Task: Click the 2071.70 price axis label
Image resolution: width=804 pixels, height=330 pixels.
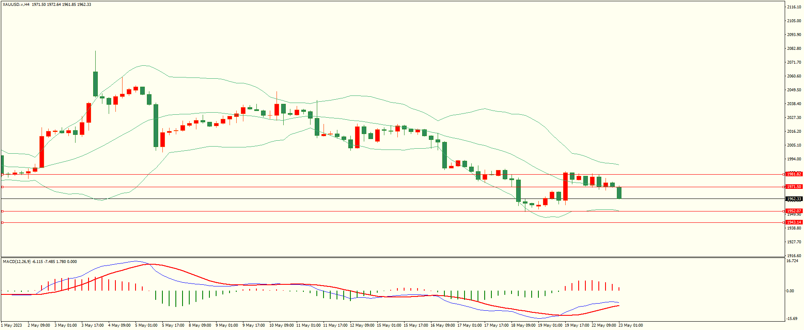Action: 794,62
